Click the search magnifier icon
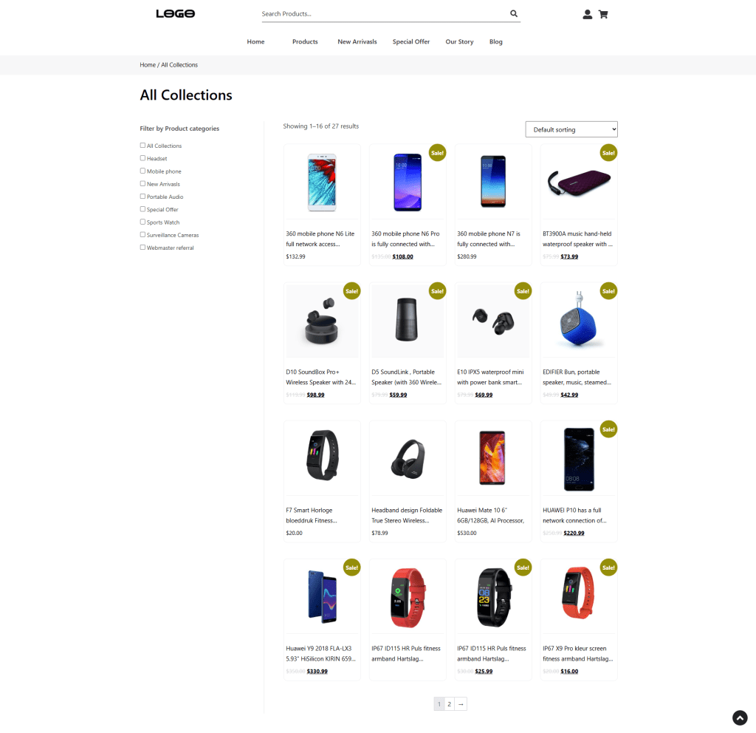This screenshot has width=756, height=733. point(514,13)
